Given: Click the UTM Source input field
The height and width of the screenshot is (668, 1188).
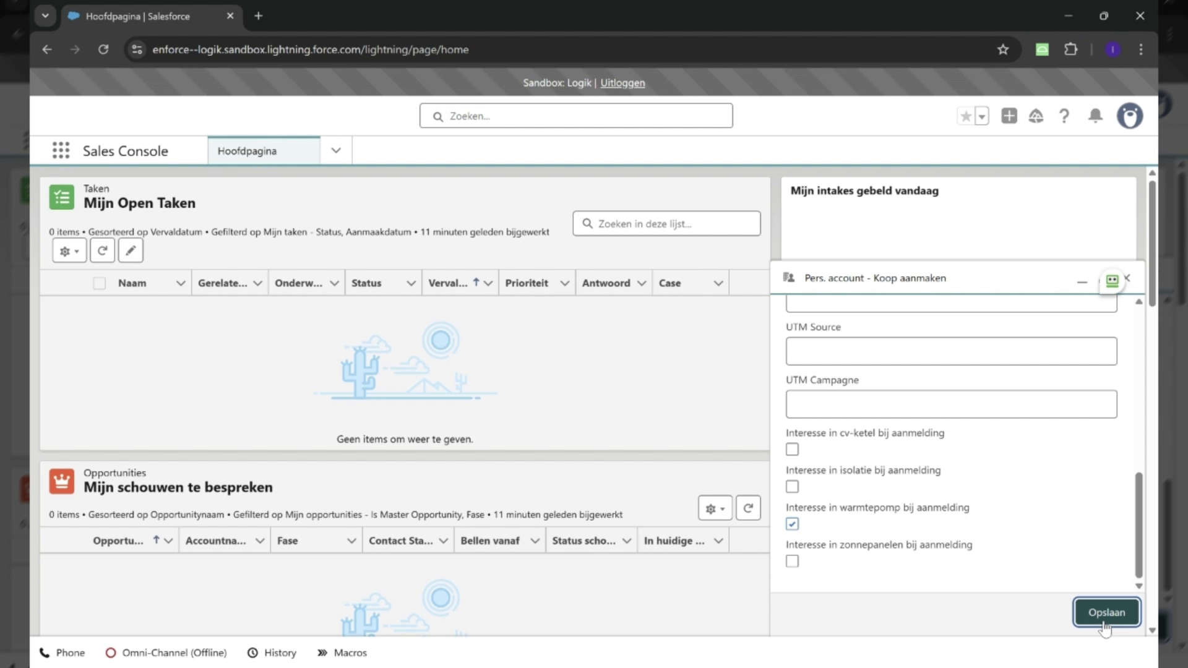Looking at the screenshot, I should 951,351.
